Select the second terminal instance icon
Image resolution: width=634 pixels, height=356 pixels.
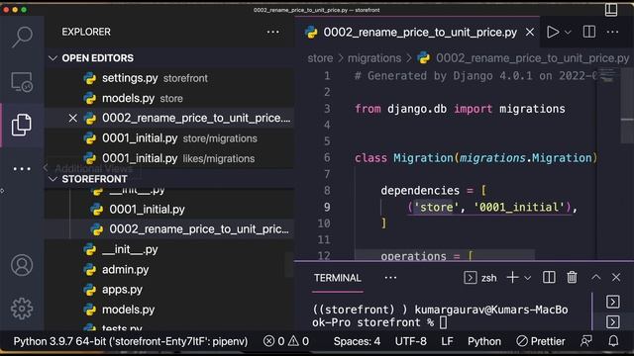[x=613, y=321]
